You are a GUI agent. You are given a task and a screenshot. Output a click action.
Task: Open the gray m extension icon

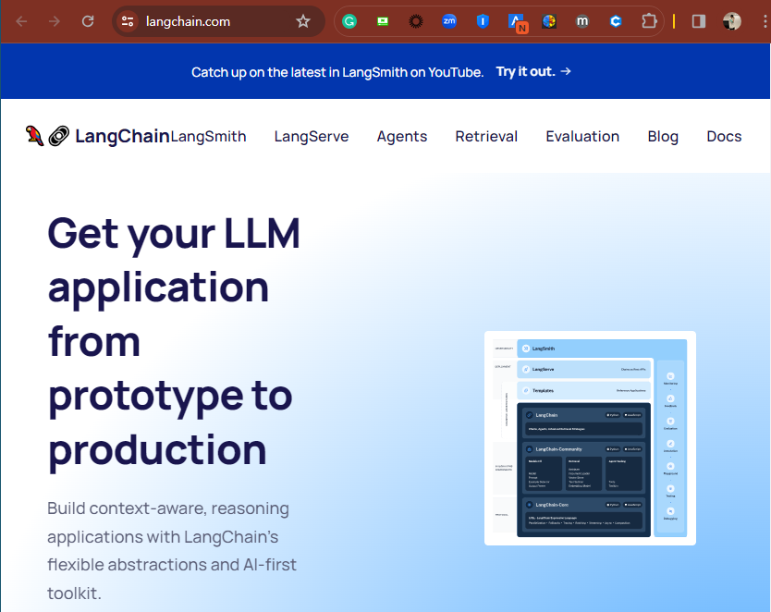(x=582, y=21)
